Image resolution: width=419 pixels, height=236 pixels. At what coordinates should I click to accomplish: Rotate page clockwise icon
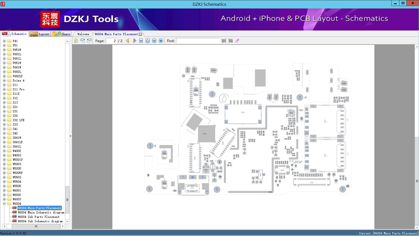click(x=83, y=41)
